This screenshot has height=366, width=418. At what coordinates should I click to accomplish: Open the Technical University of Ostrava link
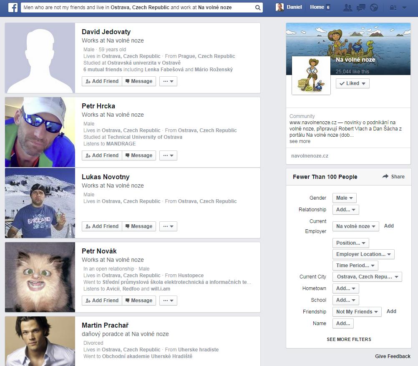coord(145,137)
